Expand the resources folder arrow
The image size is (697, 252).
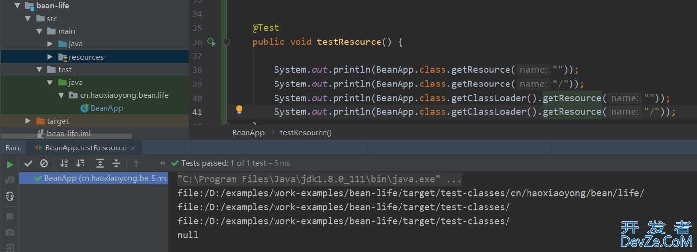pos(50,57)
